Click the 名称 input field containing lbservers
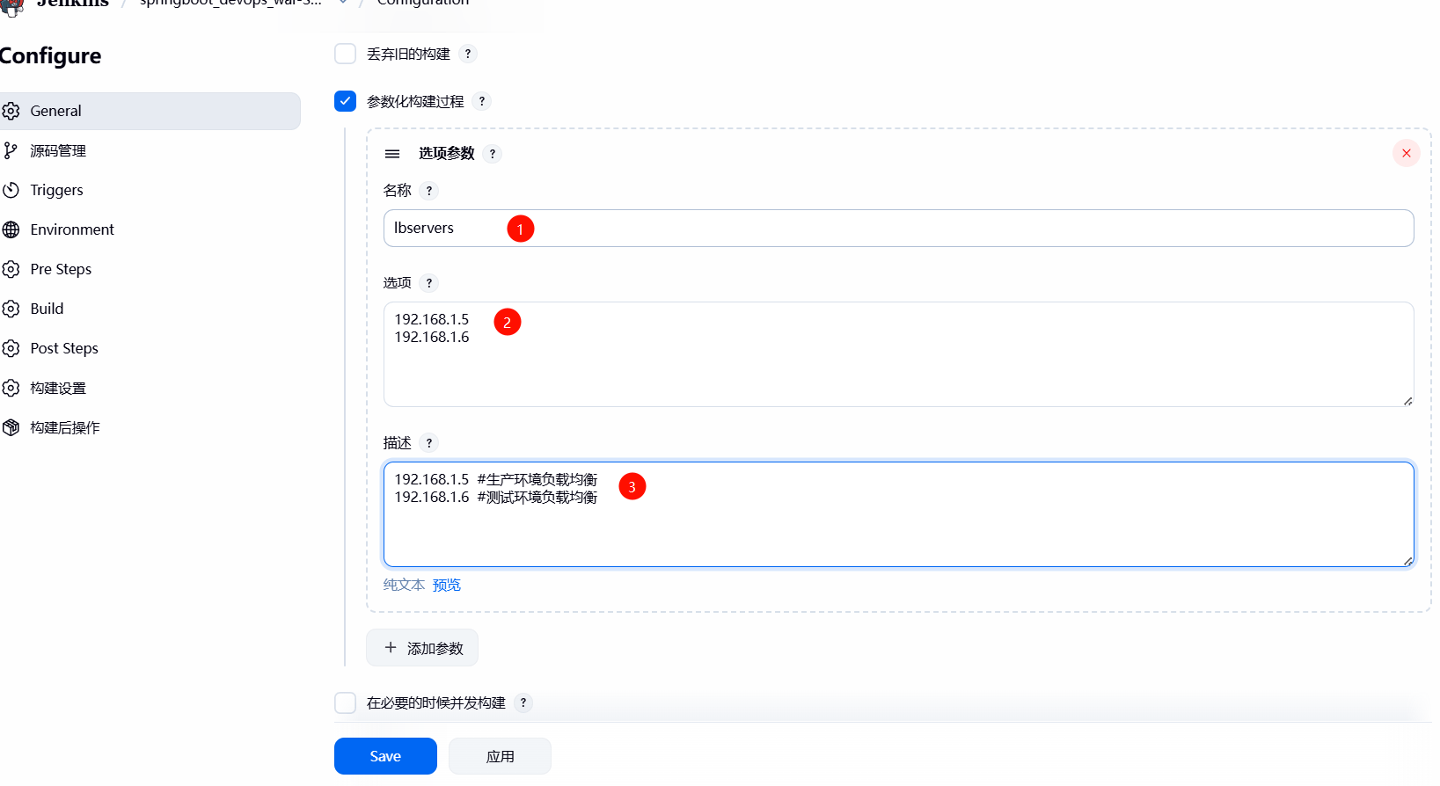This screenshot has height=786, width=1440. (897, 229)
